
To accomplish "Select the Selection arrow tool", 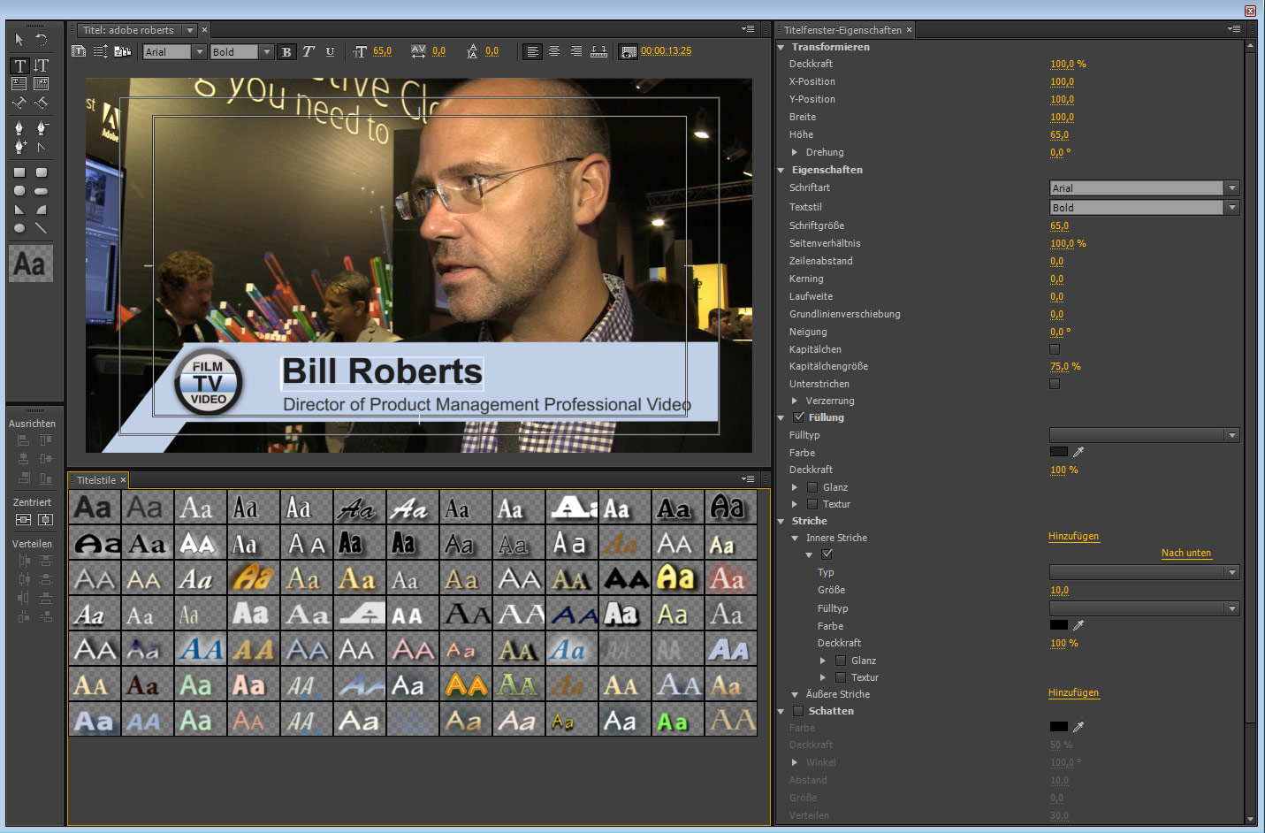I will tap(19, 40).
